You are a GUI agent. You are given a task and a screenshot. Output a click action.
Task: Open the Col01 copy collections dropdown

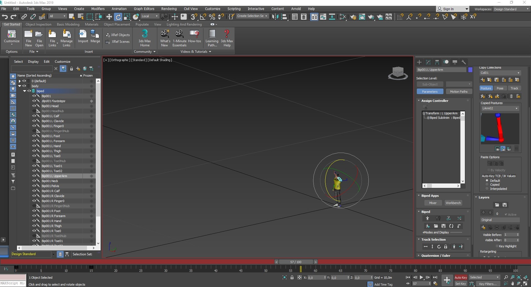pyautogui.click(x=500, y=73)
